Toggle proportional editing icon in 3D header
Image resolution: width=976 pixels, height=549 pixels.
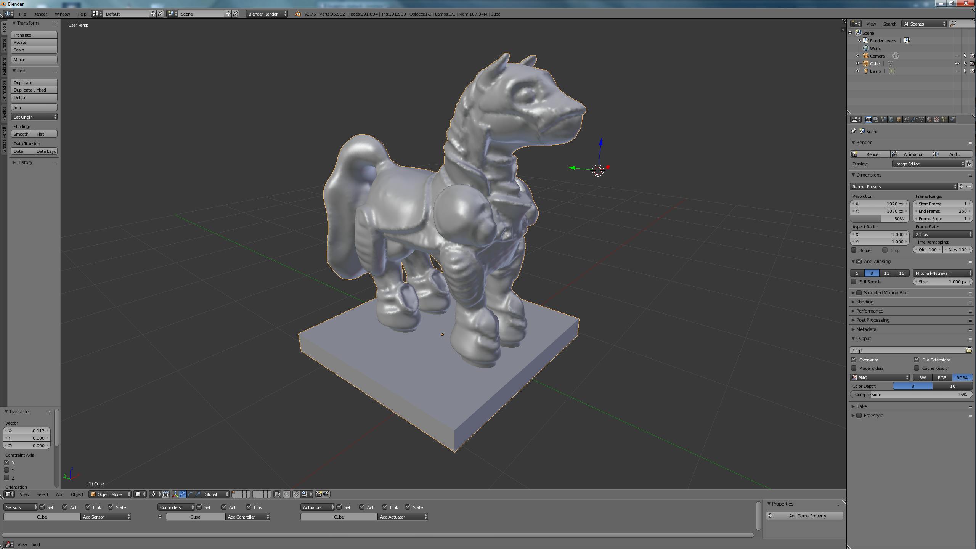click(x=287, y=494)
